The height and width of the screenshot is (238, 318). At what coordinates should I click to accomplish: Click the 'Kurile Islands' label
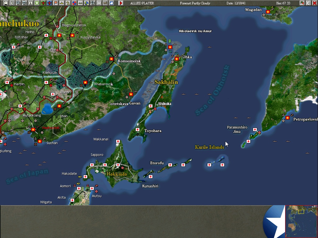click(209, 147)
